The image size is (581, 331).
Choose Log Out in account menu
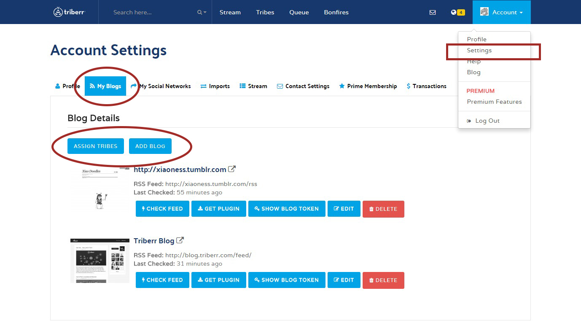(487, 121)
